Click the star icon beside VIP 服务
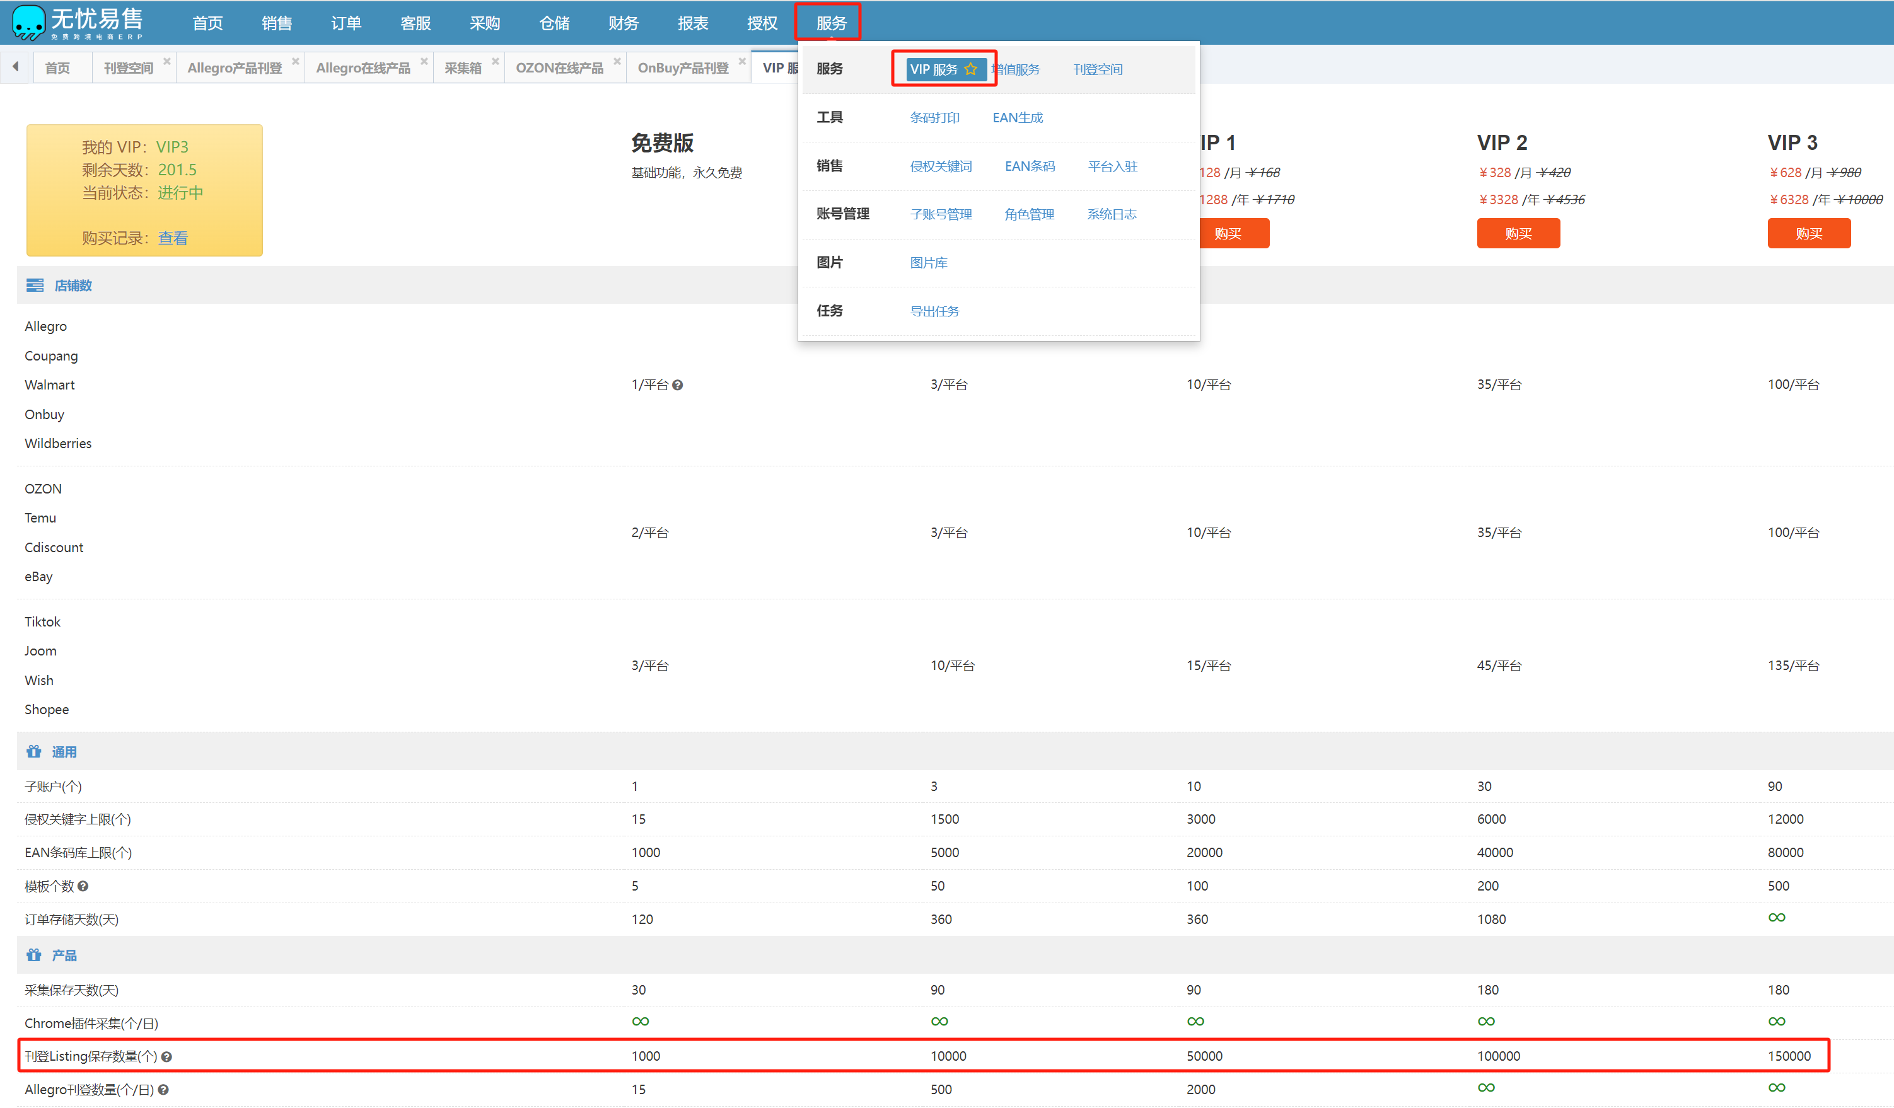This screenshot has height=1108, width=1894. [970, 69]
